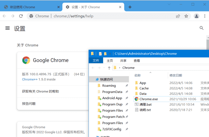
Task: Click Explorer's up one level arrow
Action: tap(109, 68)
